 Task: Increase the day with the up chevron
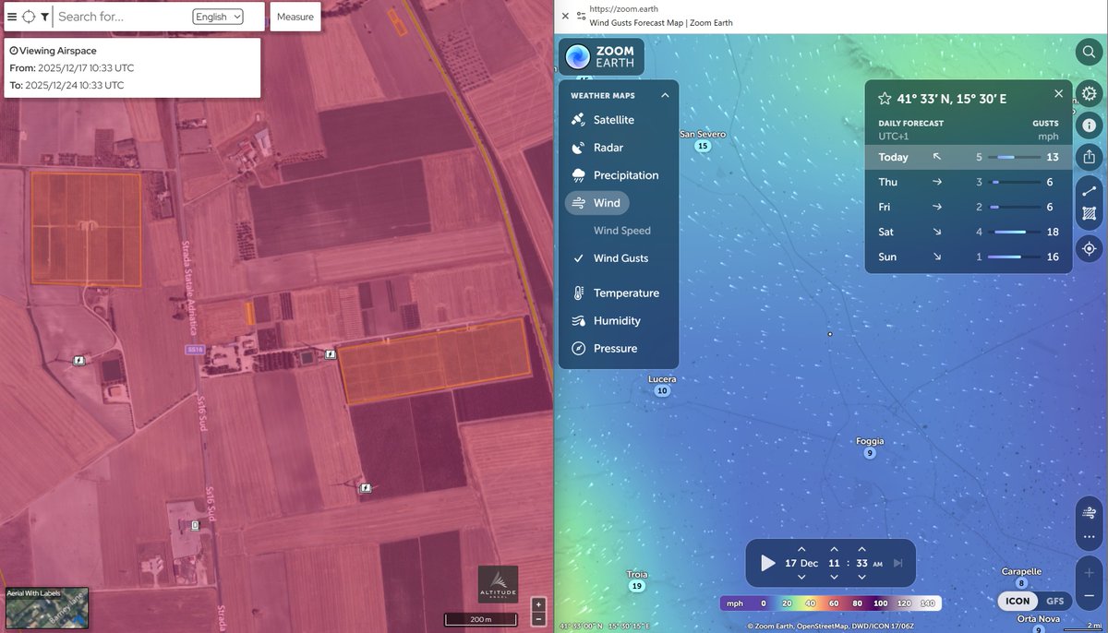[801, 549]
